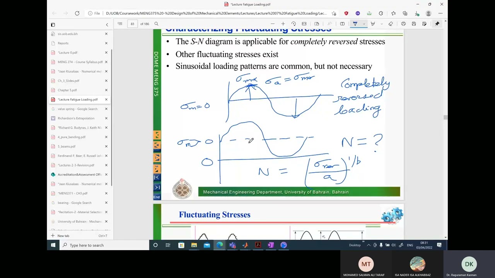Viewport: 495px width, 278px height.
Task: Open OneNote from taskbar
Action: pos(271,245)
